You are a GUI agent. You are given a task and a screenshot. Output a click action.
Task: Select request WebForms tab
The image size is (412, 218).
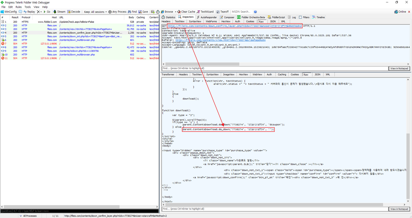coord(211,22)
